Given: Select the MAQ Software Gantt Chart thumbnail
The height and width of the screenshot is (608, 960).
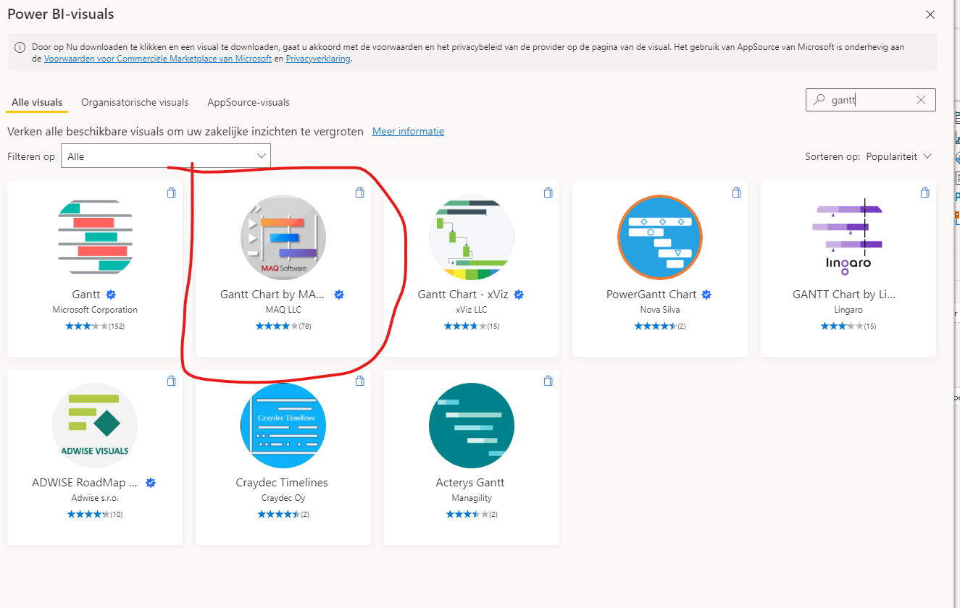Looking at the screenshot, I should click(283, 237).
